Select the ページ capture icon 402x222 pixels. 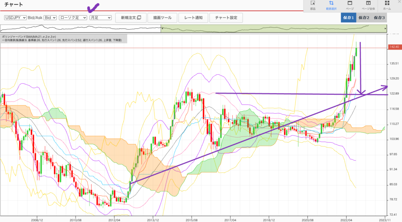[350, 3]
